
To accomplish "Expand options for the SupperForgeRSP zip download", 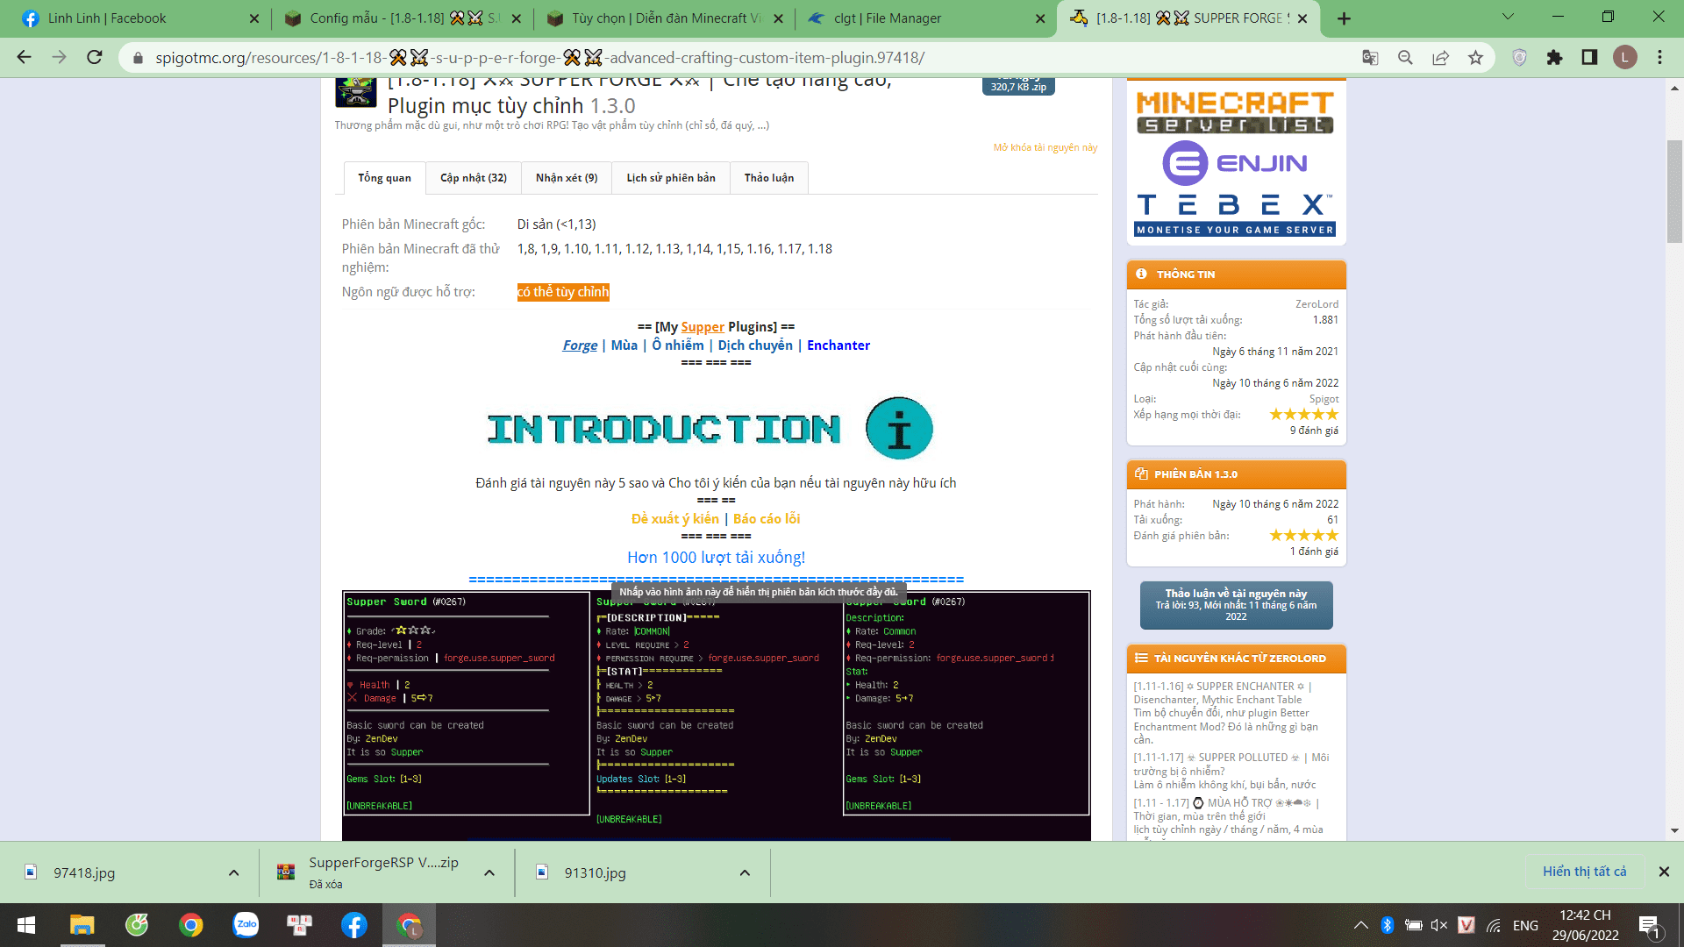I will pos(489,872).
